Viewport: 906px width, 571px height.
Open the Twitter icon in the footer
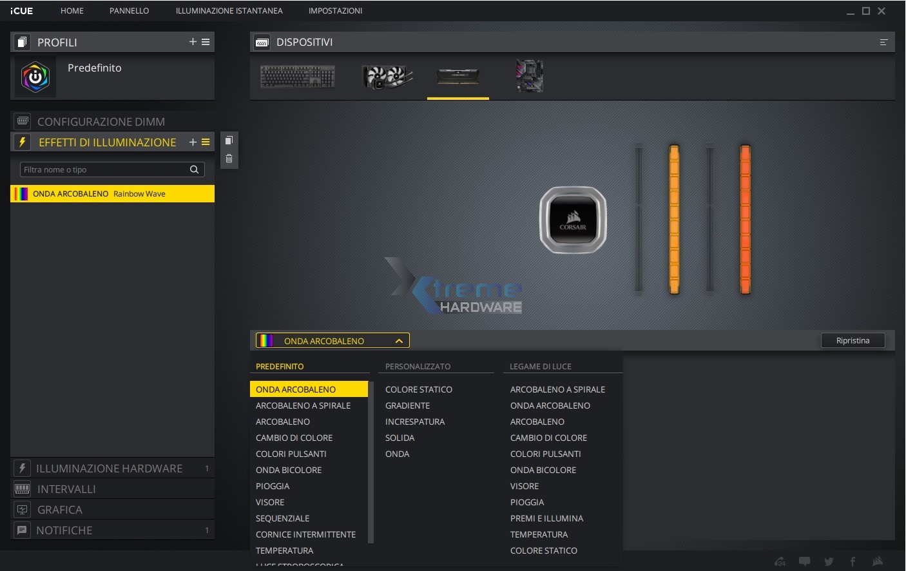click(x=829, y=561)
